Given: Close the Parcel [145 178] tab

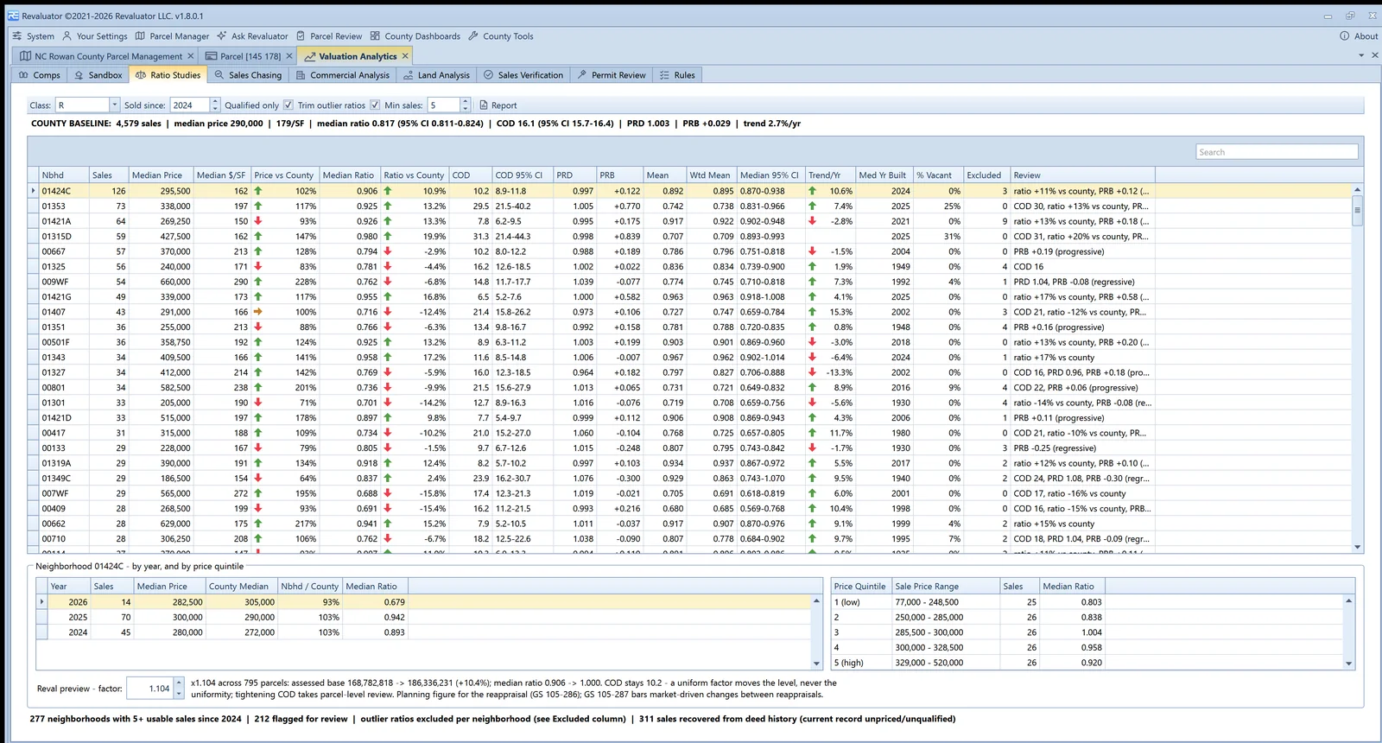Looking at the screenshot, I should [289, 56].
